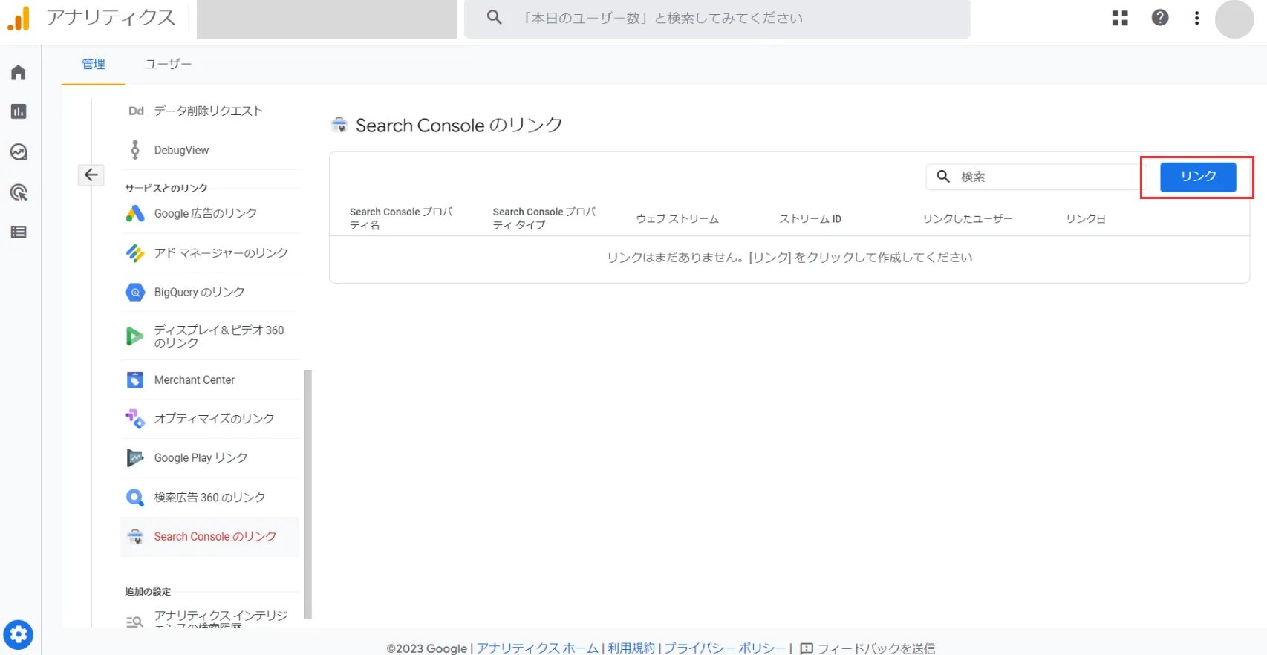Click the search magnifier icon in top bar

pyautogui.click(x=495, y=17)
